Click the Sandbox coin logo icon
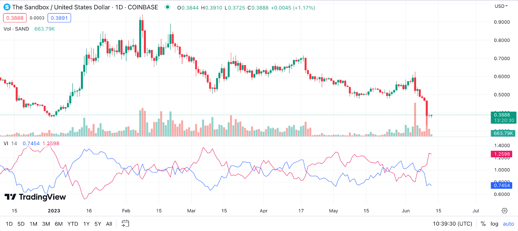 pyautogui.click(x=7, y=7)
